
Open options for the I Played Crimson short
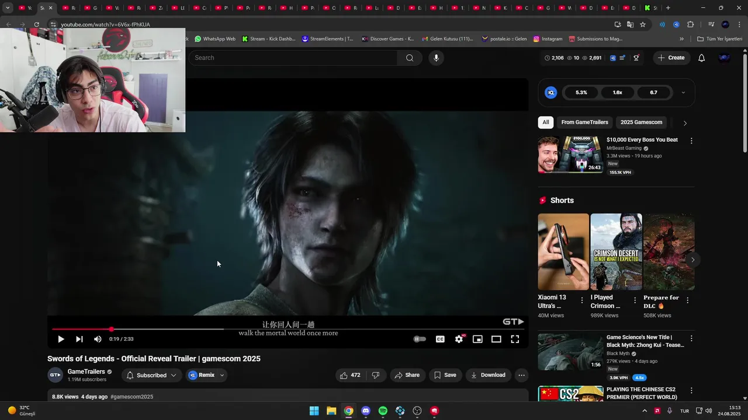click(x=635, y=300)
